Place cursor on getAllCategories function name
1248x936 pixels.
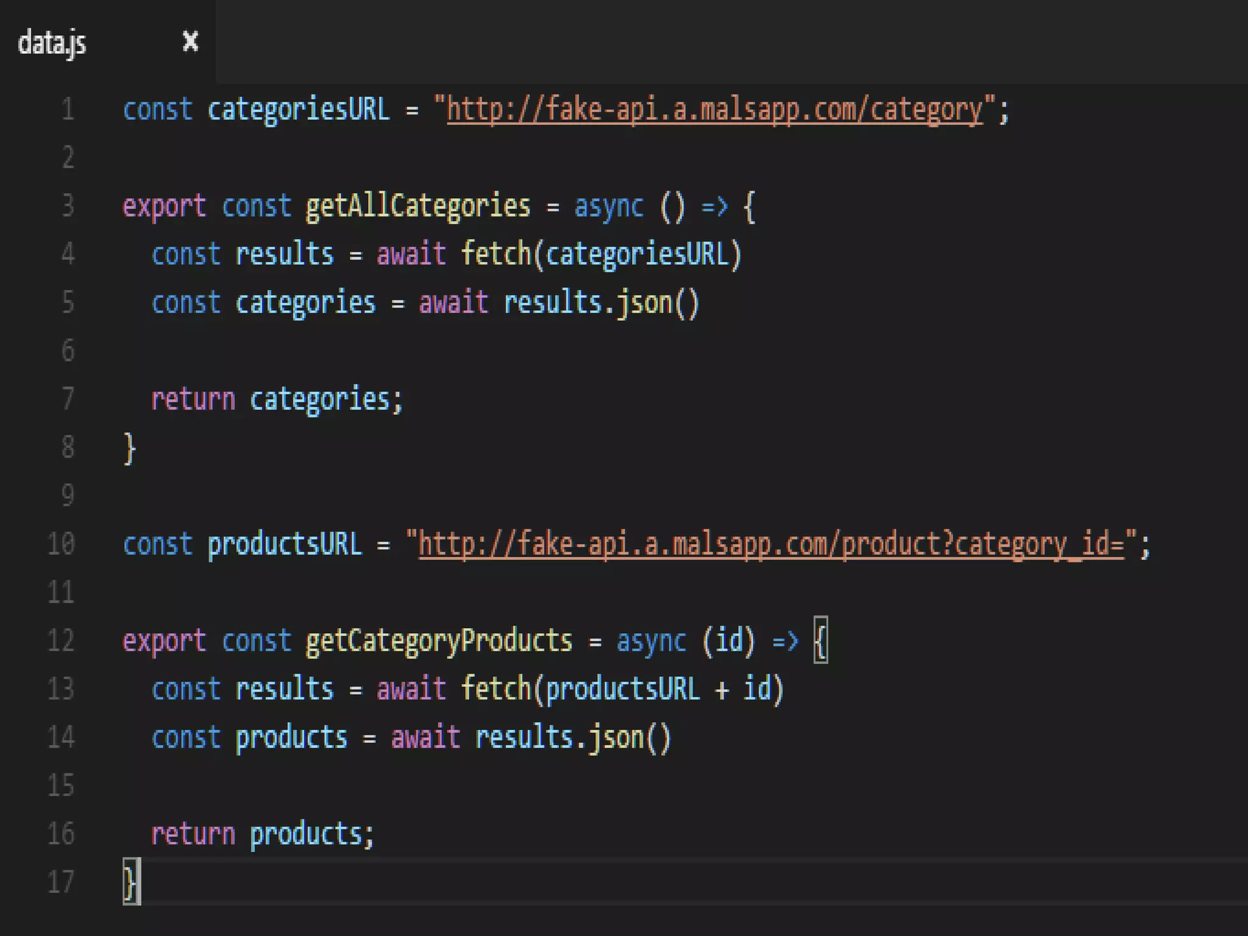pos(417,206)
